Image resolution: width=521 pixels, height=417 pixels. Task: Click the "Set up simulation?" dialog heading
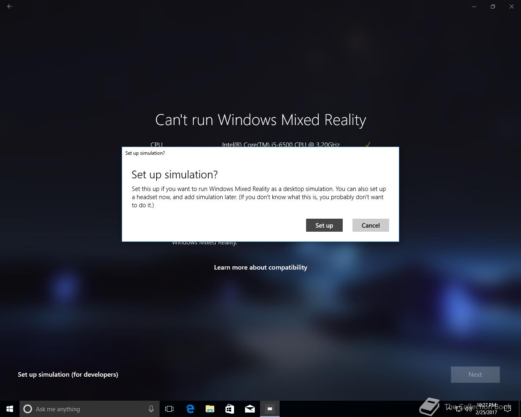pyautogui.click(x=175, y=174)
